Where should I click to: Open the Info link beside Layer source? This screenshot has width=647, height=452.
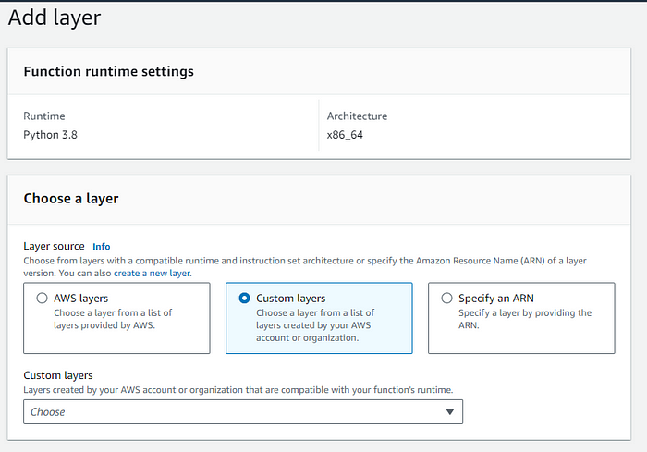click(x=101, y=247)
